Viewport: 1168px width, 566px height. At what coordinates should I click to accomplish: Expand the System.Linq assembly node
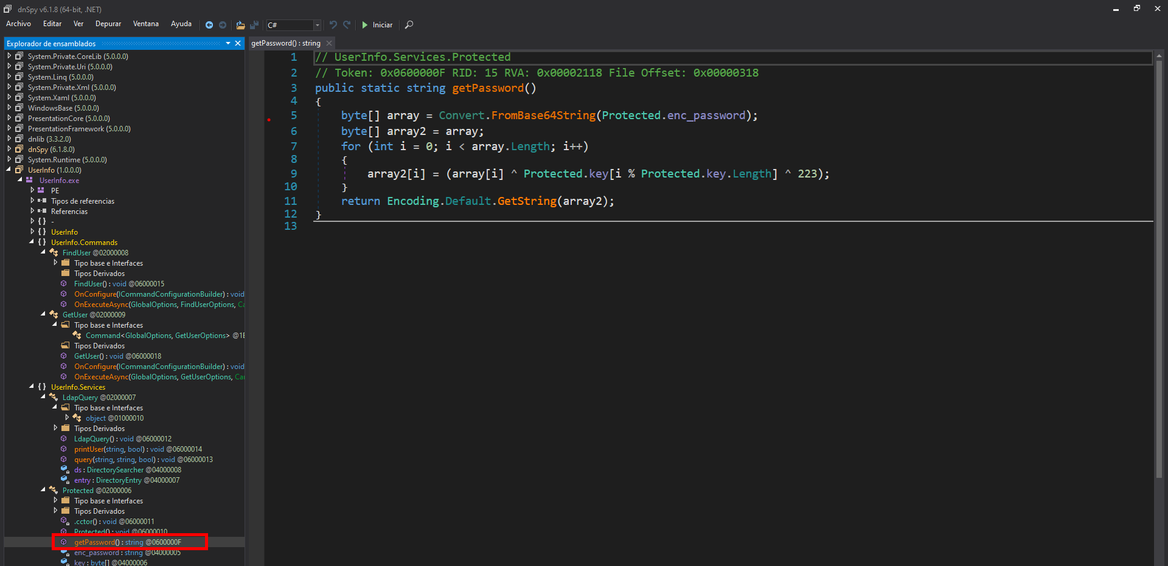[9, 77]
